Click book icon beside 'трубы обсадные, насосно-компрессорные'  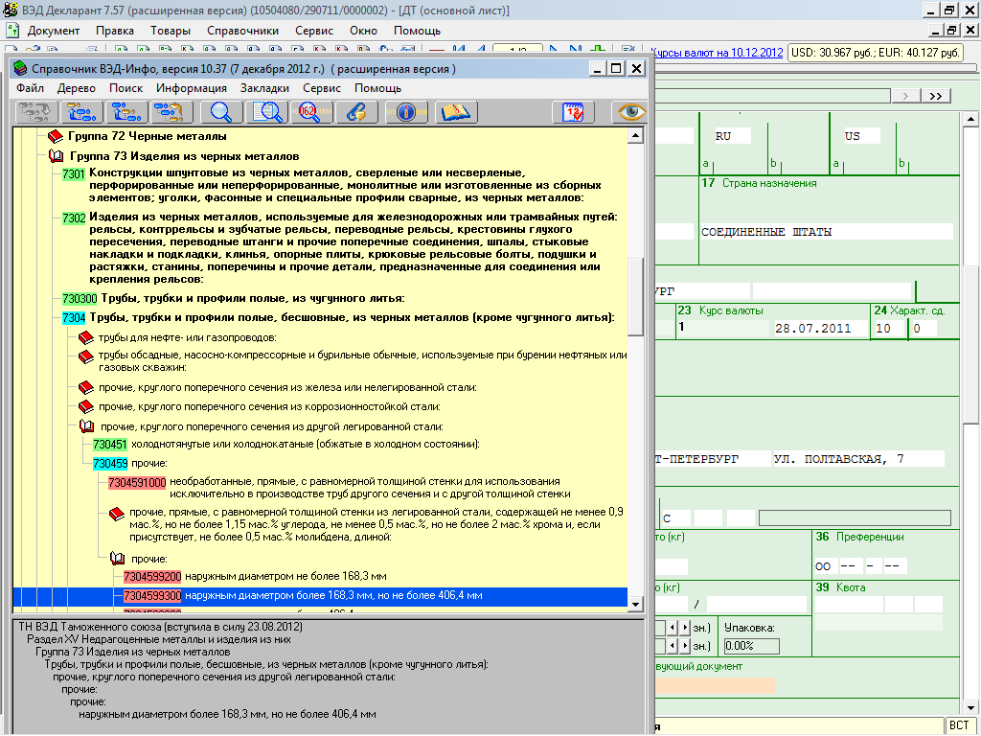click(x=85, y=356)
